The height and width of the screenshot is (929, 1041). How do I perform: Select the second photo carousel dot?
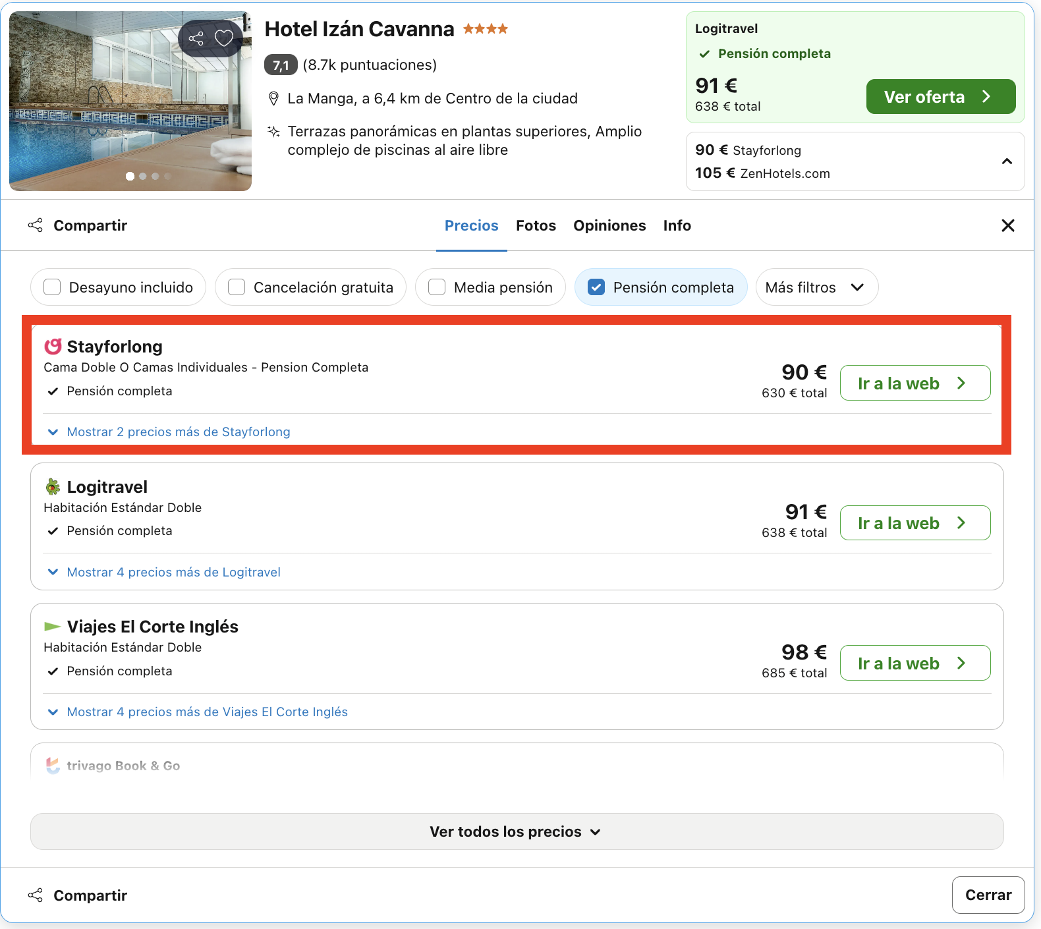pyautogui.click(x=143, y=177)
